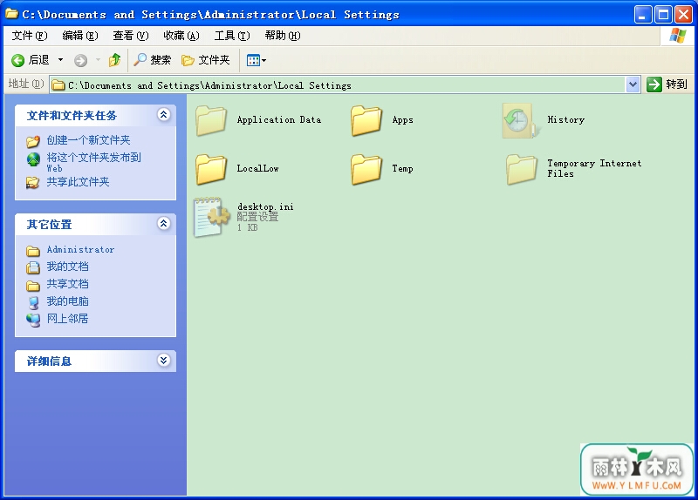The image size is (698, 500).
Task: Go back using the green back arrow icon
Action: [17, 60]
